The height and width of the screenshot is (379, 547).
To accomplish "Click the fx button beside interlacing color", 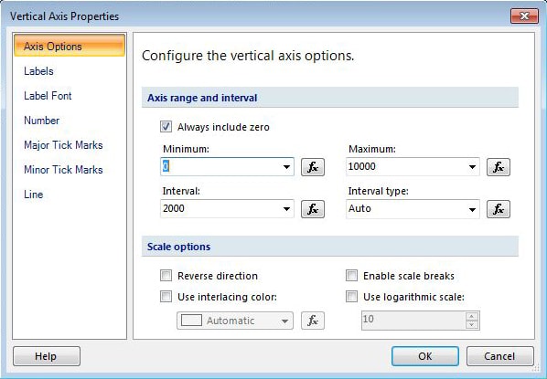I will click(x=313, y=321).
